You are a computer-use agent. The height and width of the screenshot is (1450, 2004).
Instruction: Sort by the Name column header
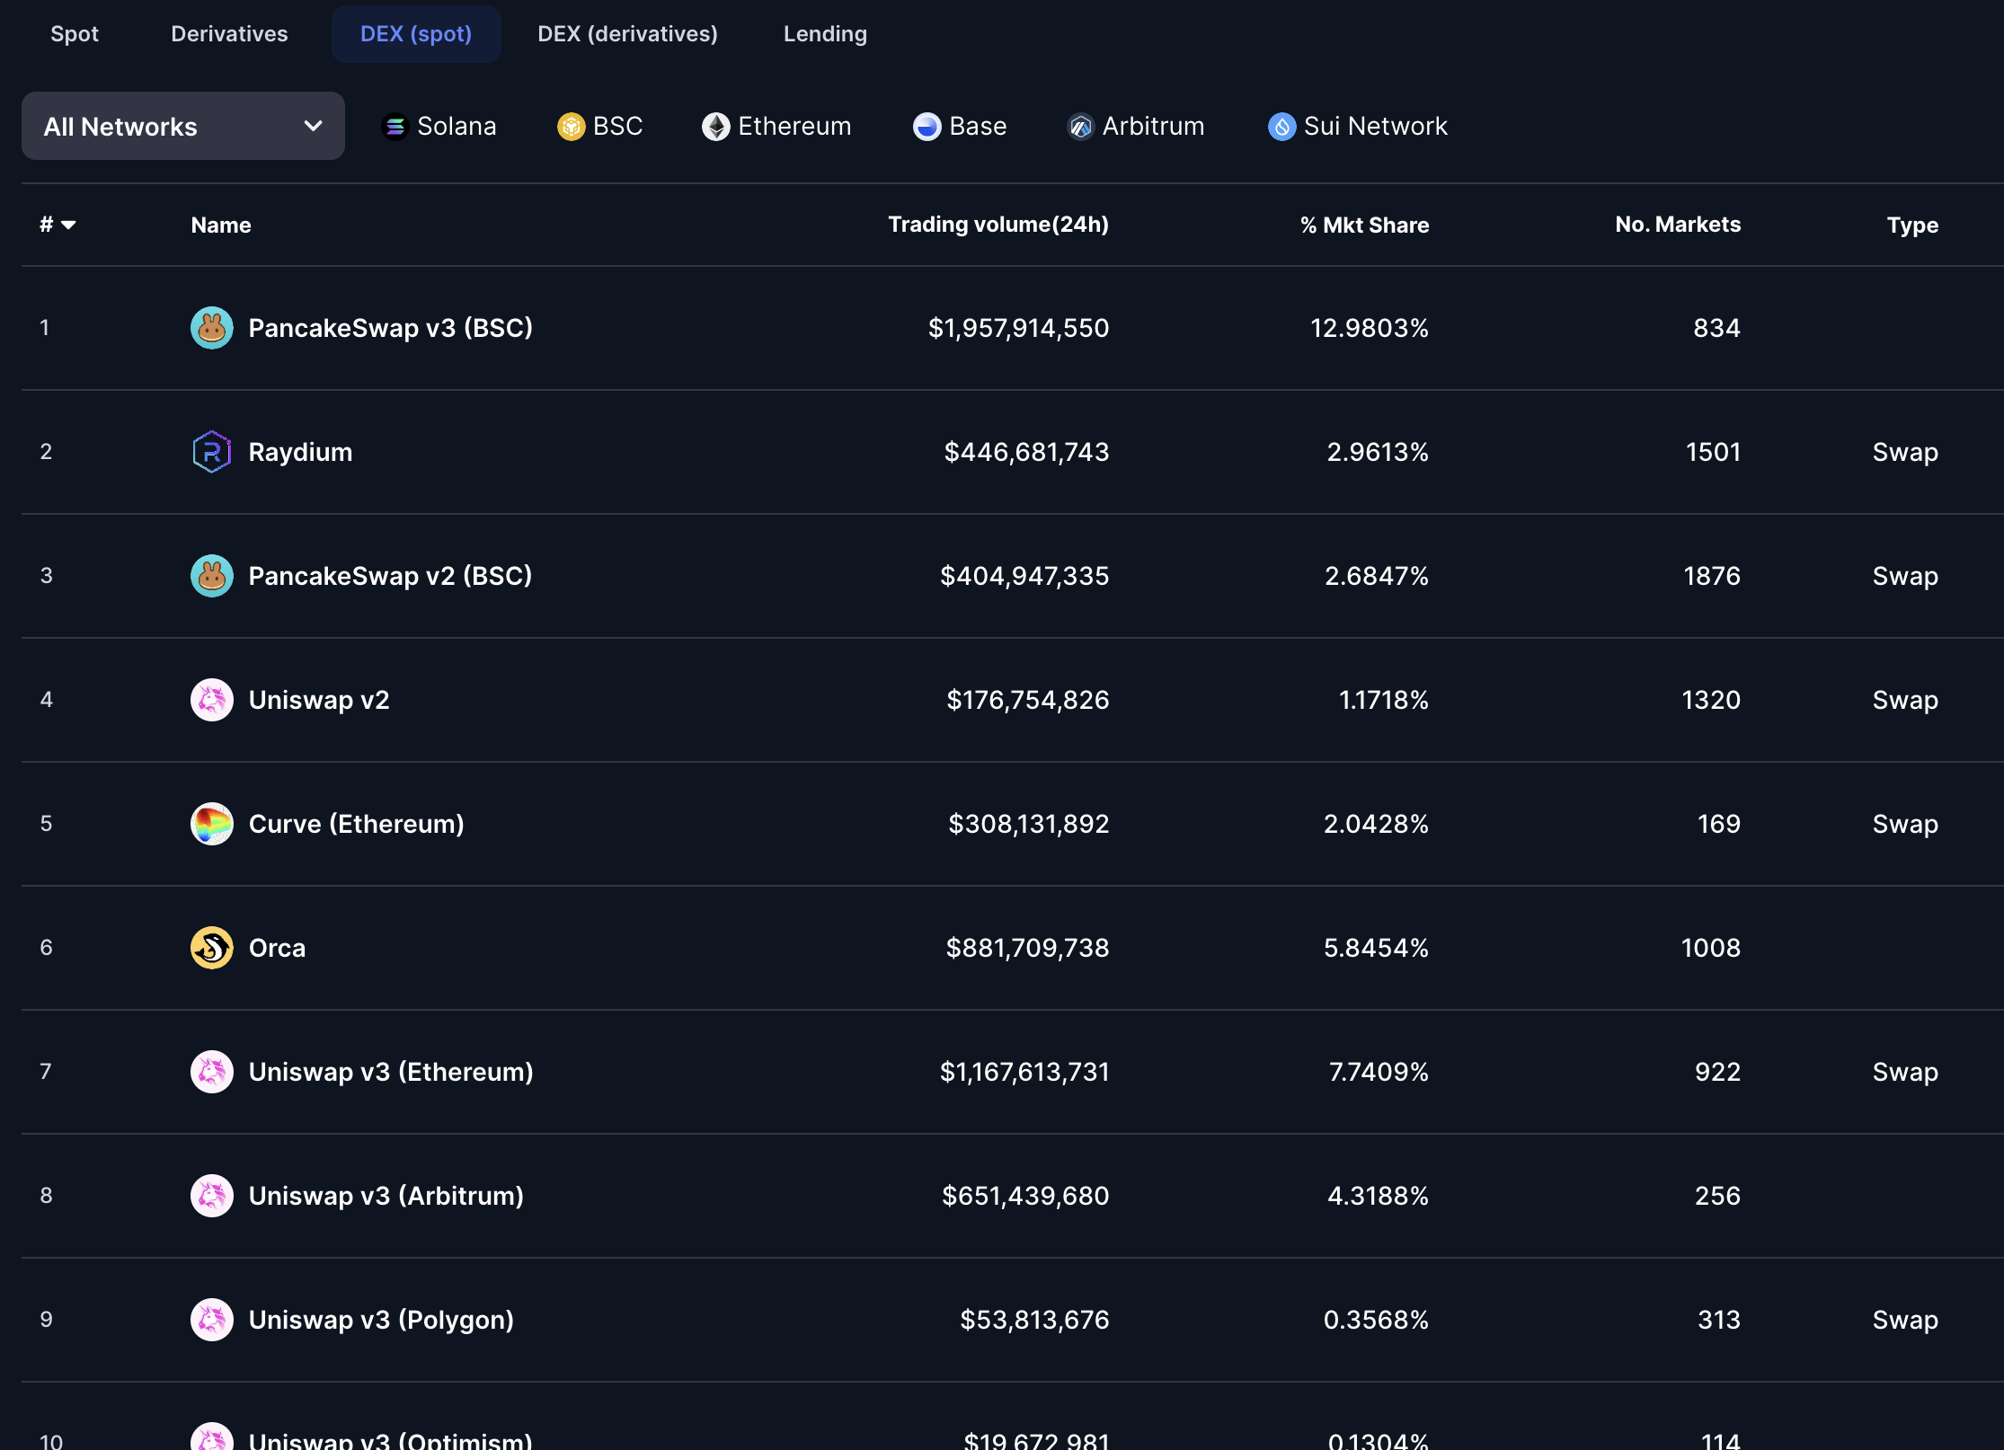221,225
